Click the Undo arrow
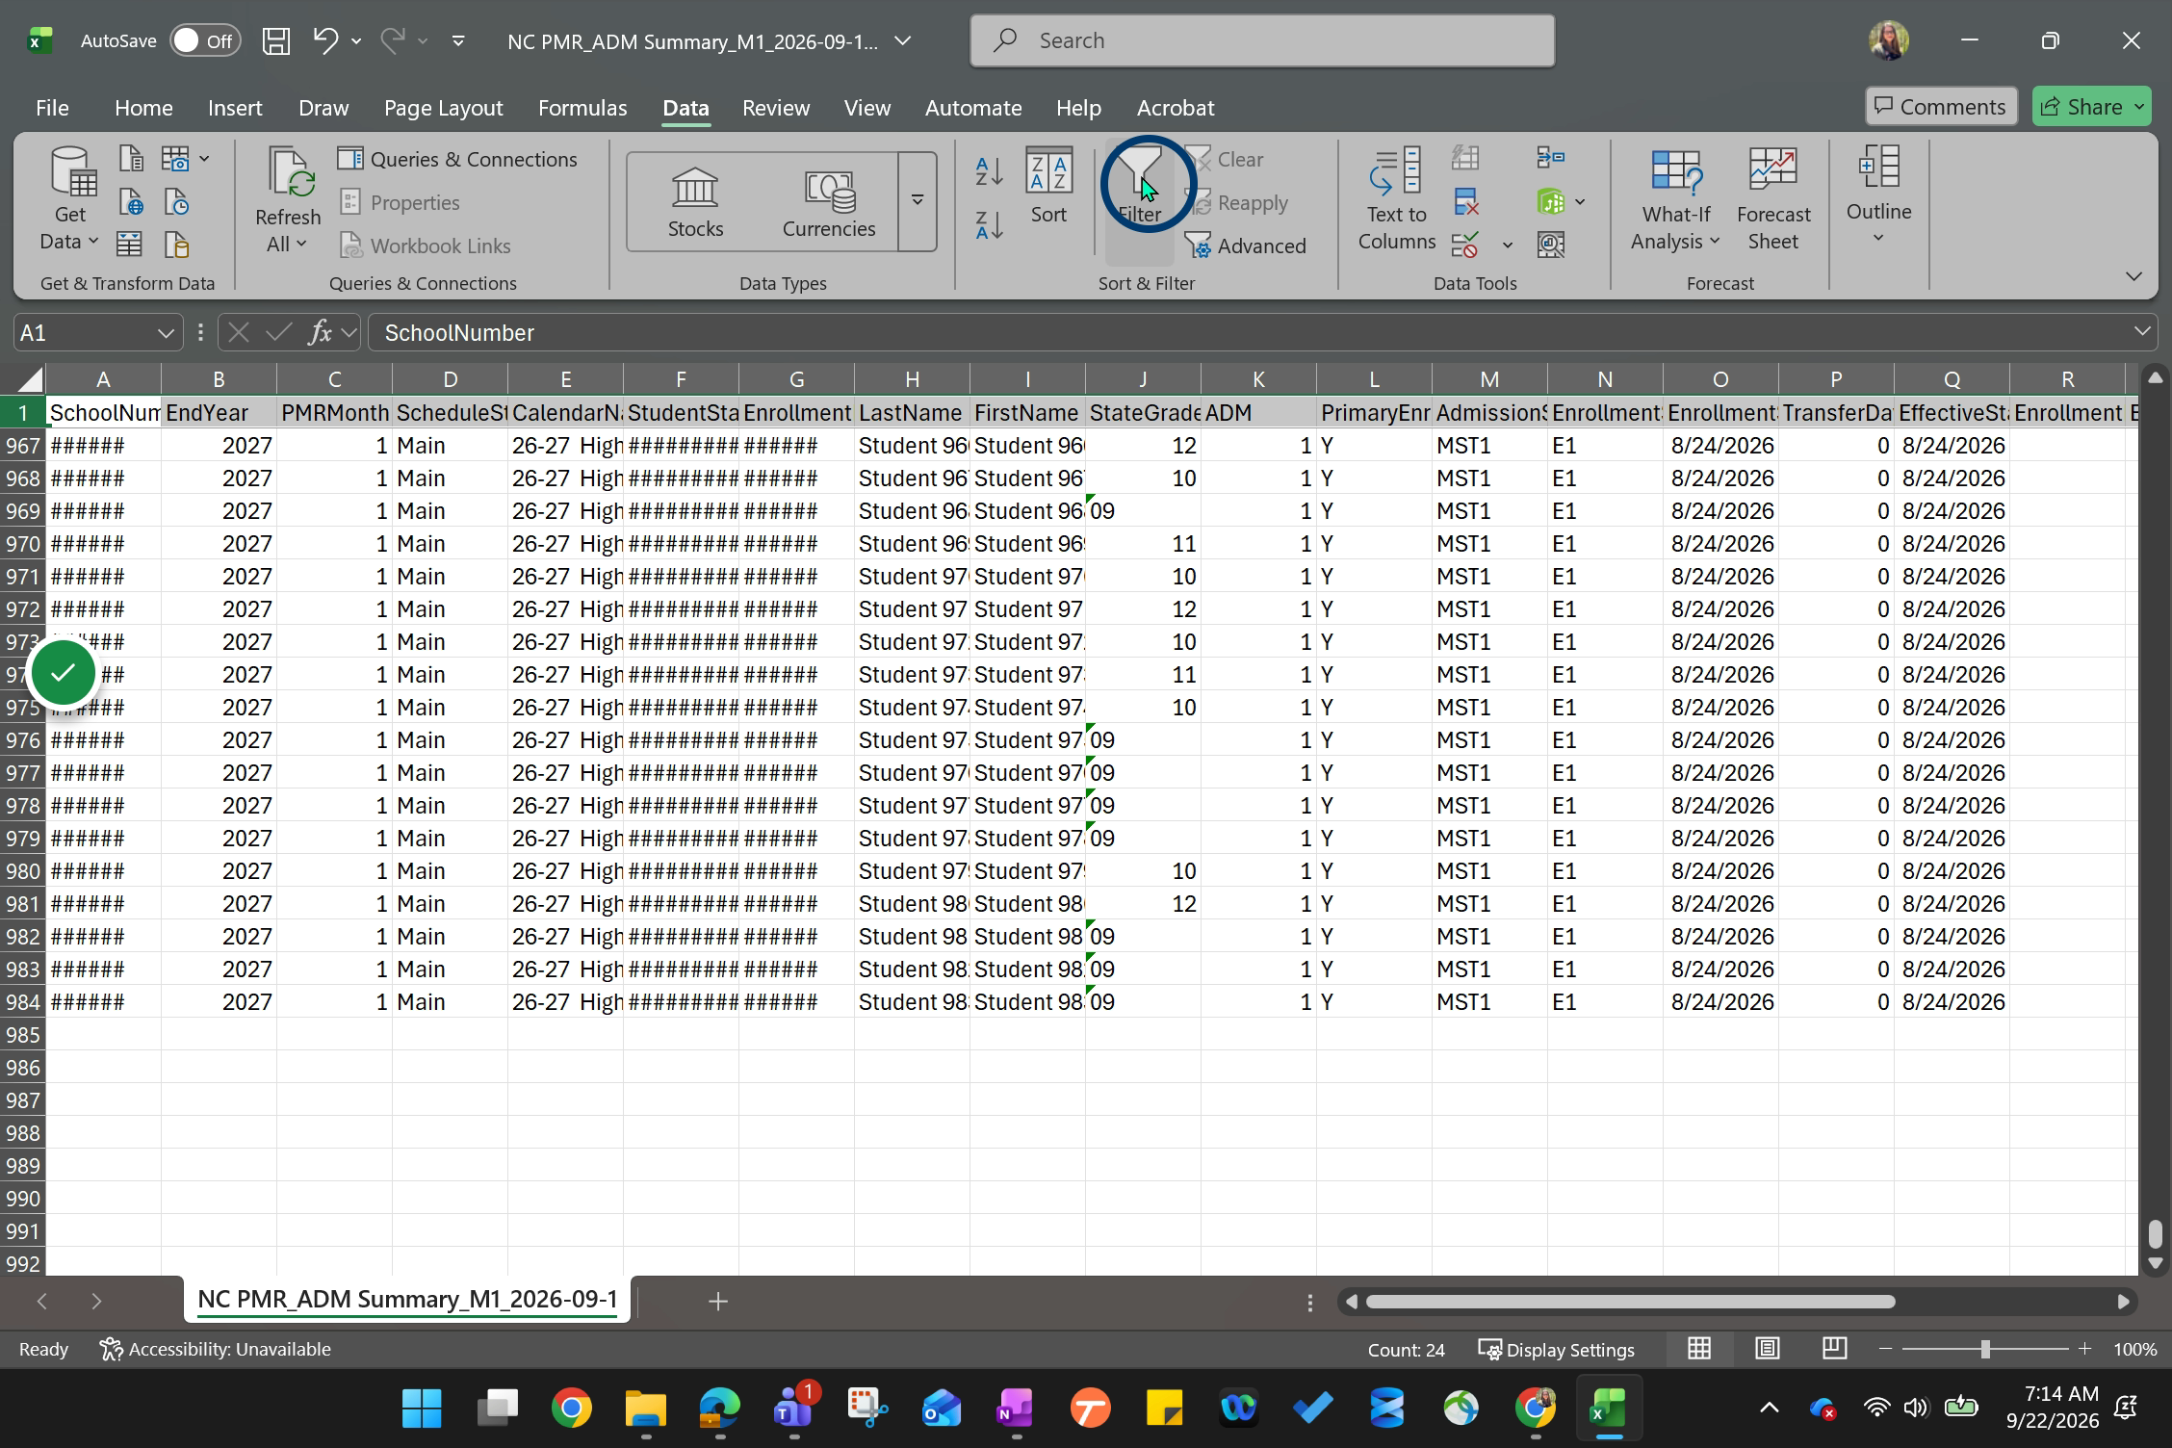This screenshot has width=2172, height=1448. 325,40
